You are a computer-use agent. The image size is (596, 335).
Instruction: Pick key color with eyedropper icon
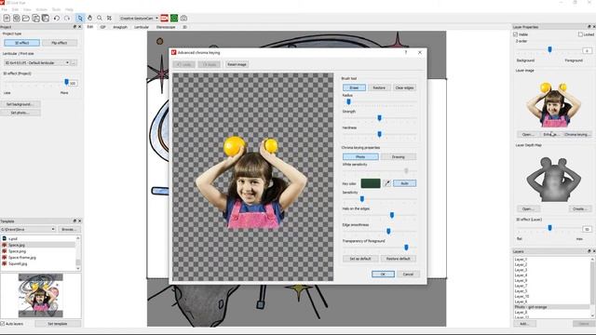click(x=387, y=183)
